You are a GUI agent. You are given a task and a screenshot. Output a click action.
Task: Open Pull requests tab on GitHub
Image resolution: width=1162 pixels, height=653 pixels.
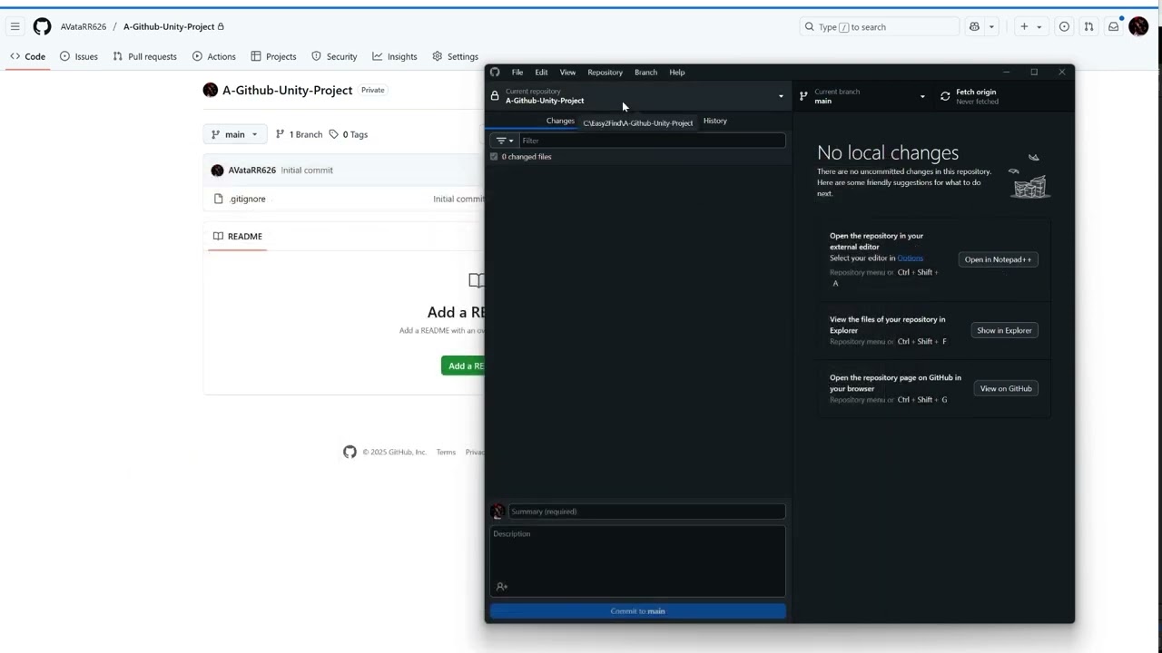pos(144,56)
